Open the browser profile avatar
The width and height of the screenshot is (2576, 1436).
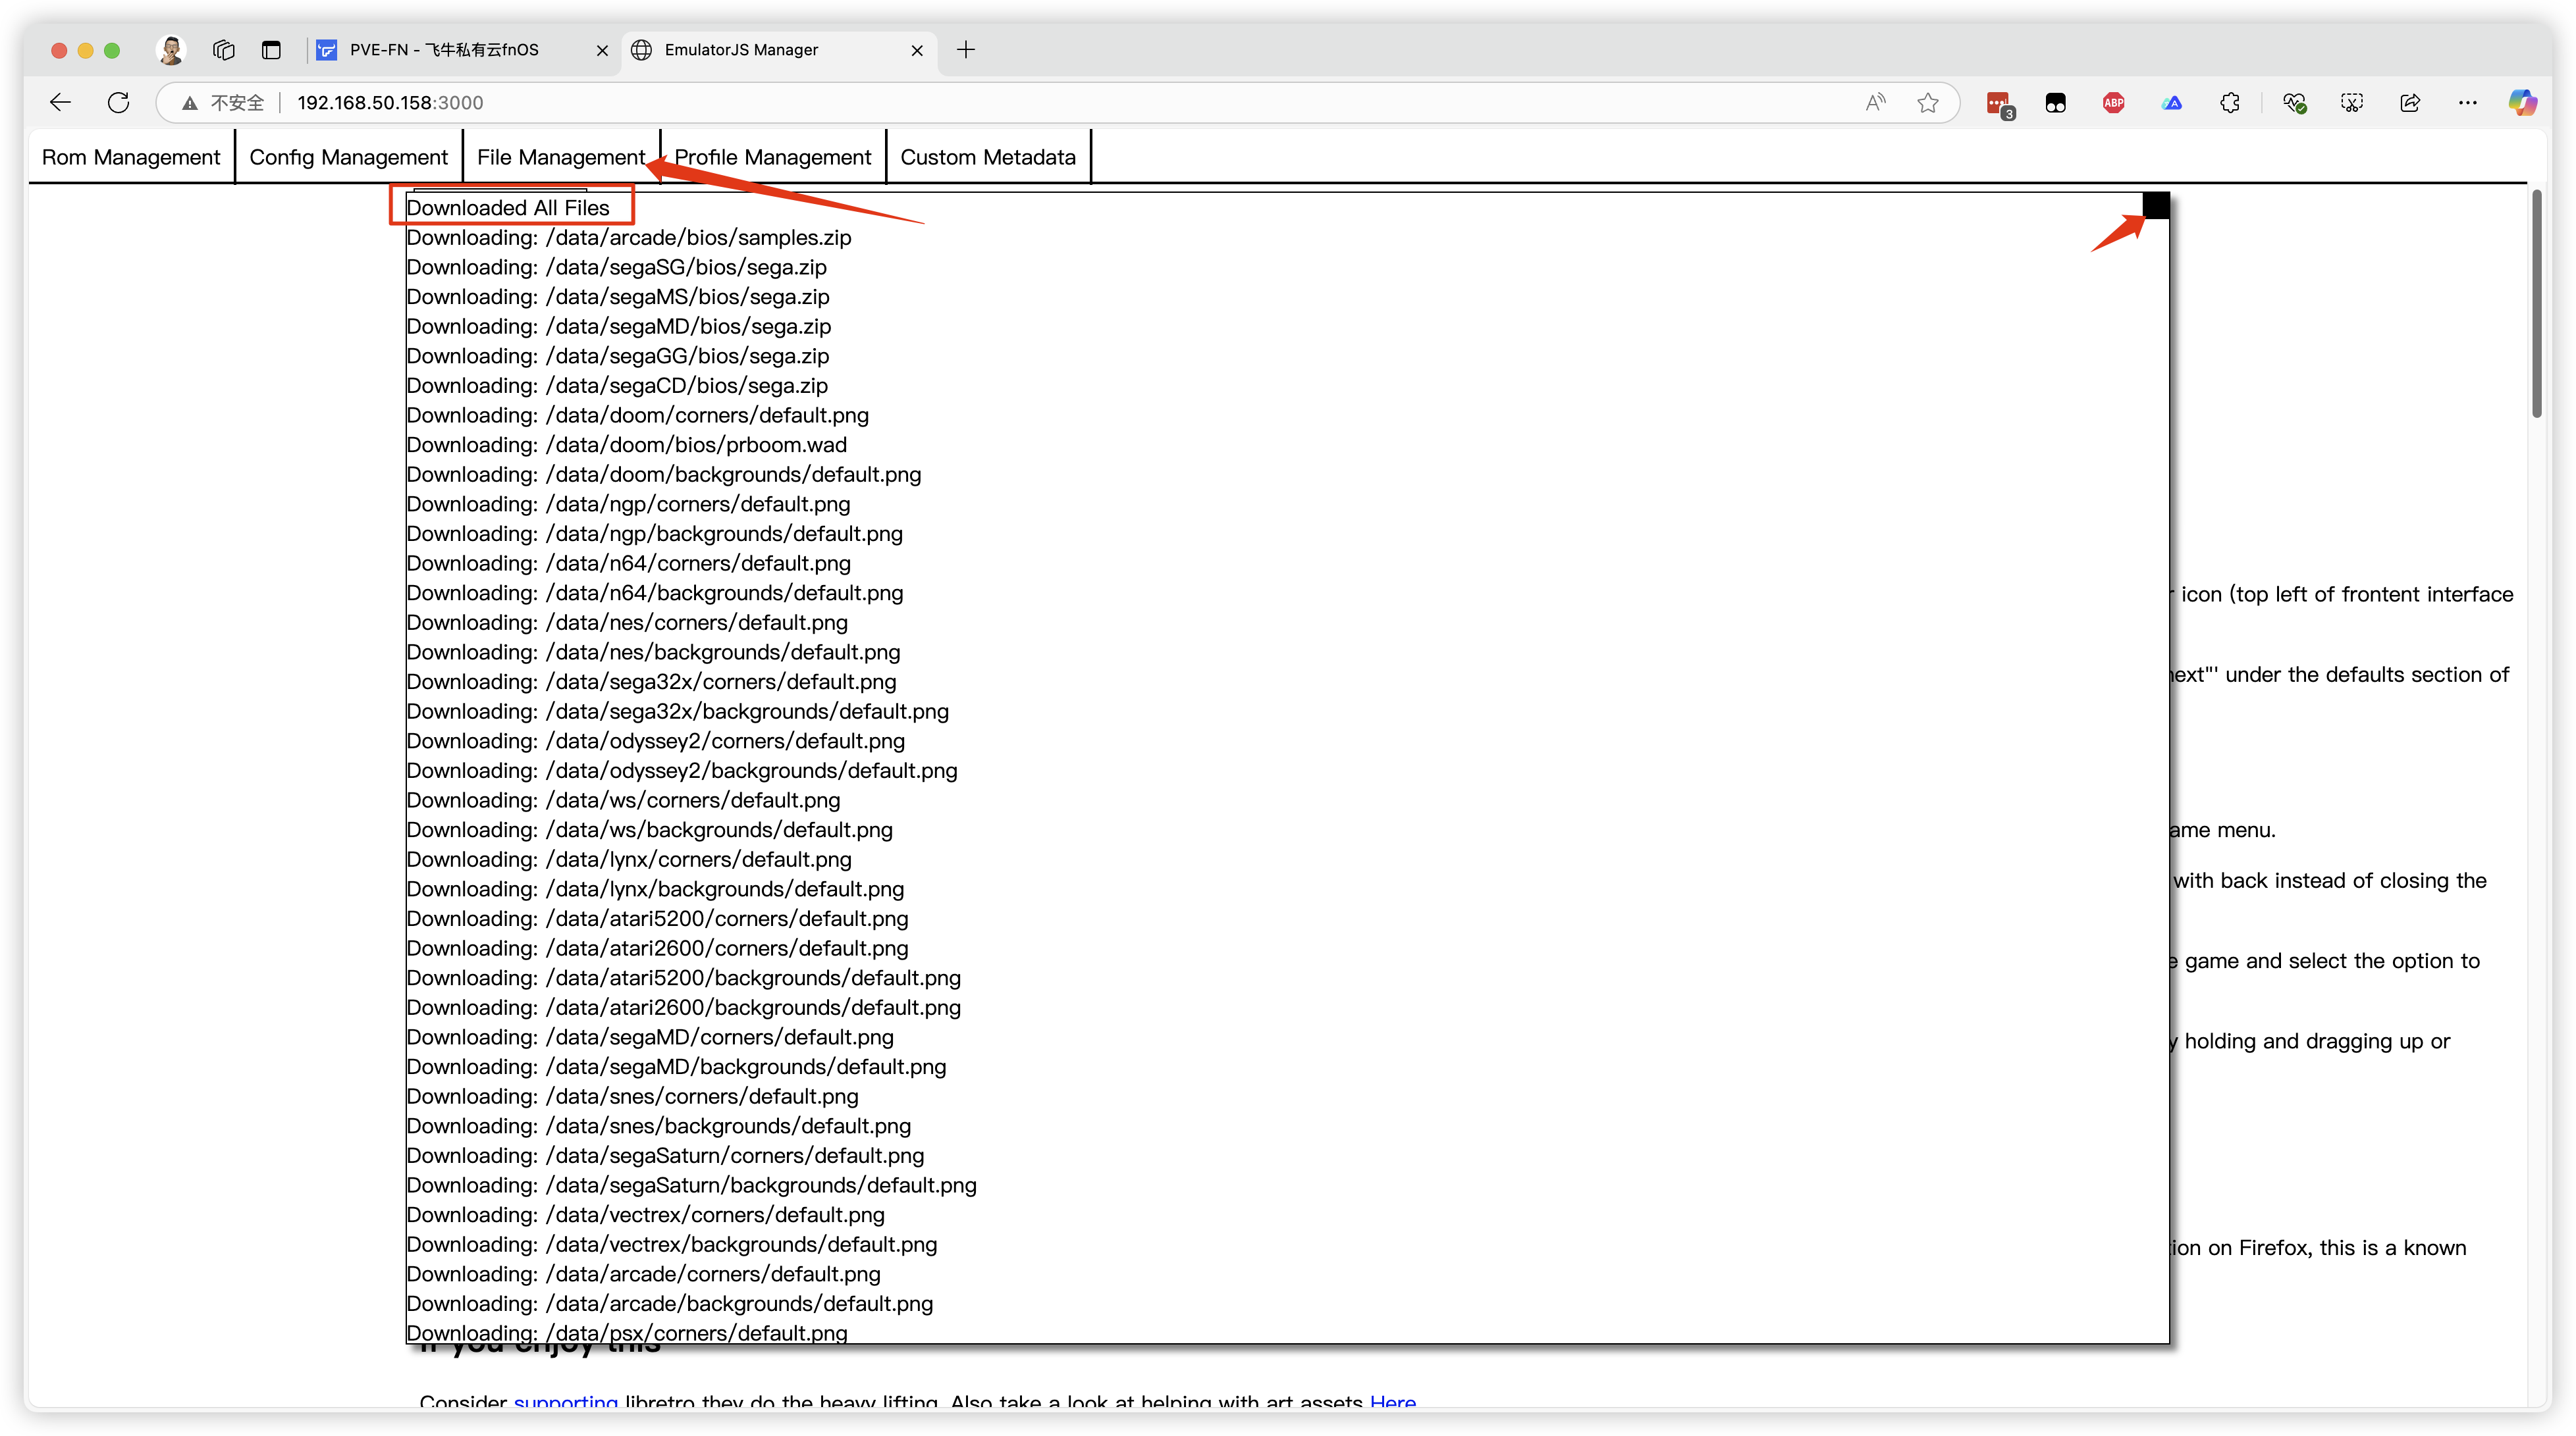pyautogui.click(x=171, y=50)
